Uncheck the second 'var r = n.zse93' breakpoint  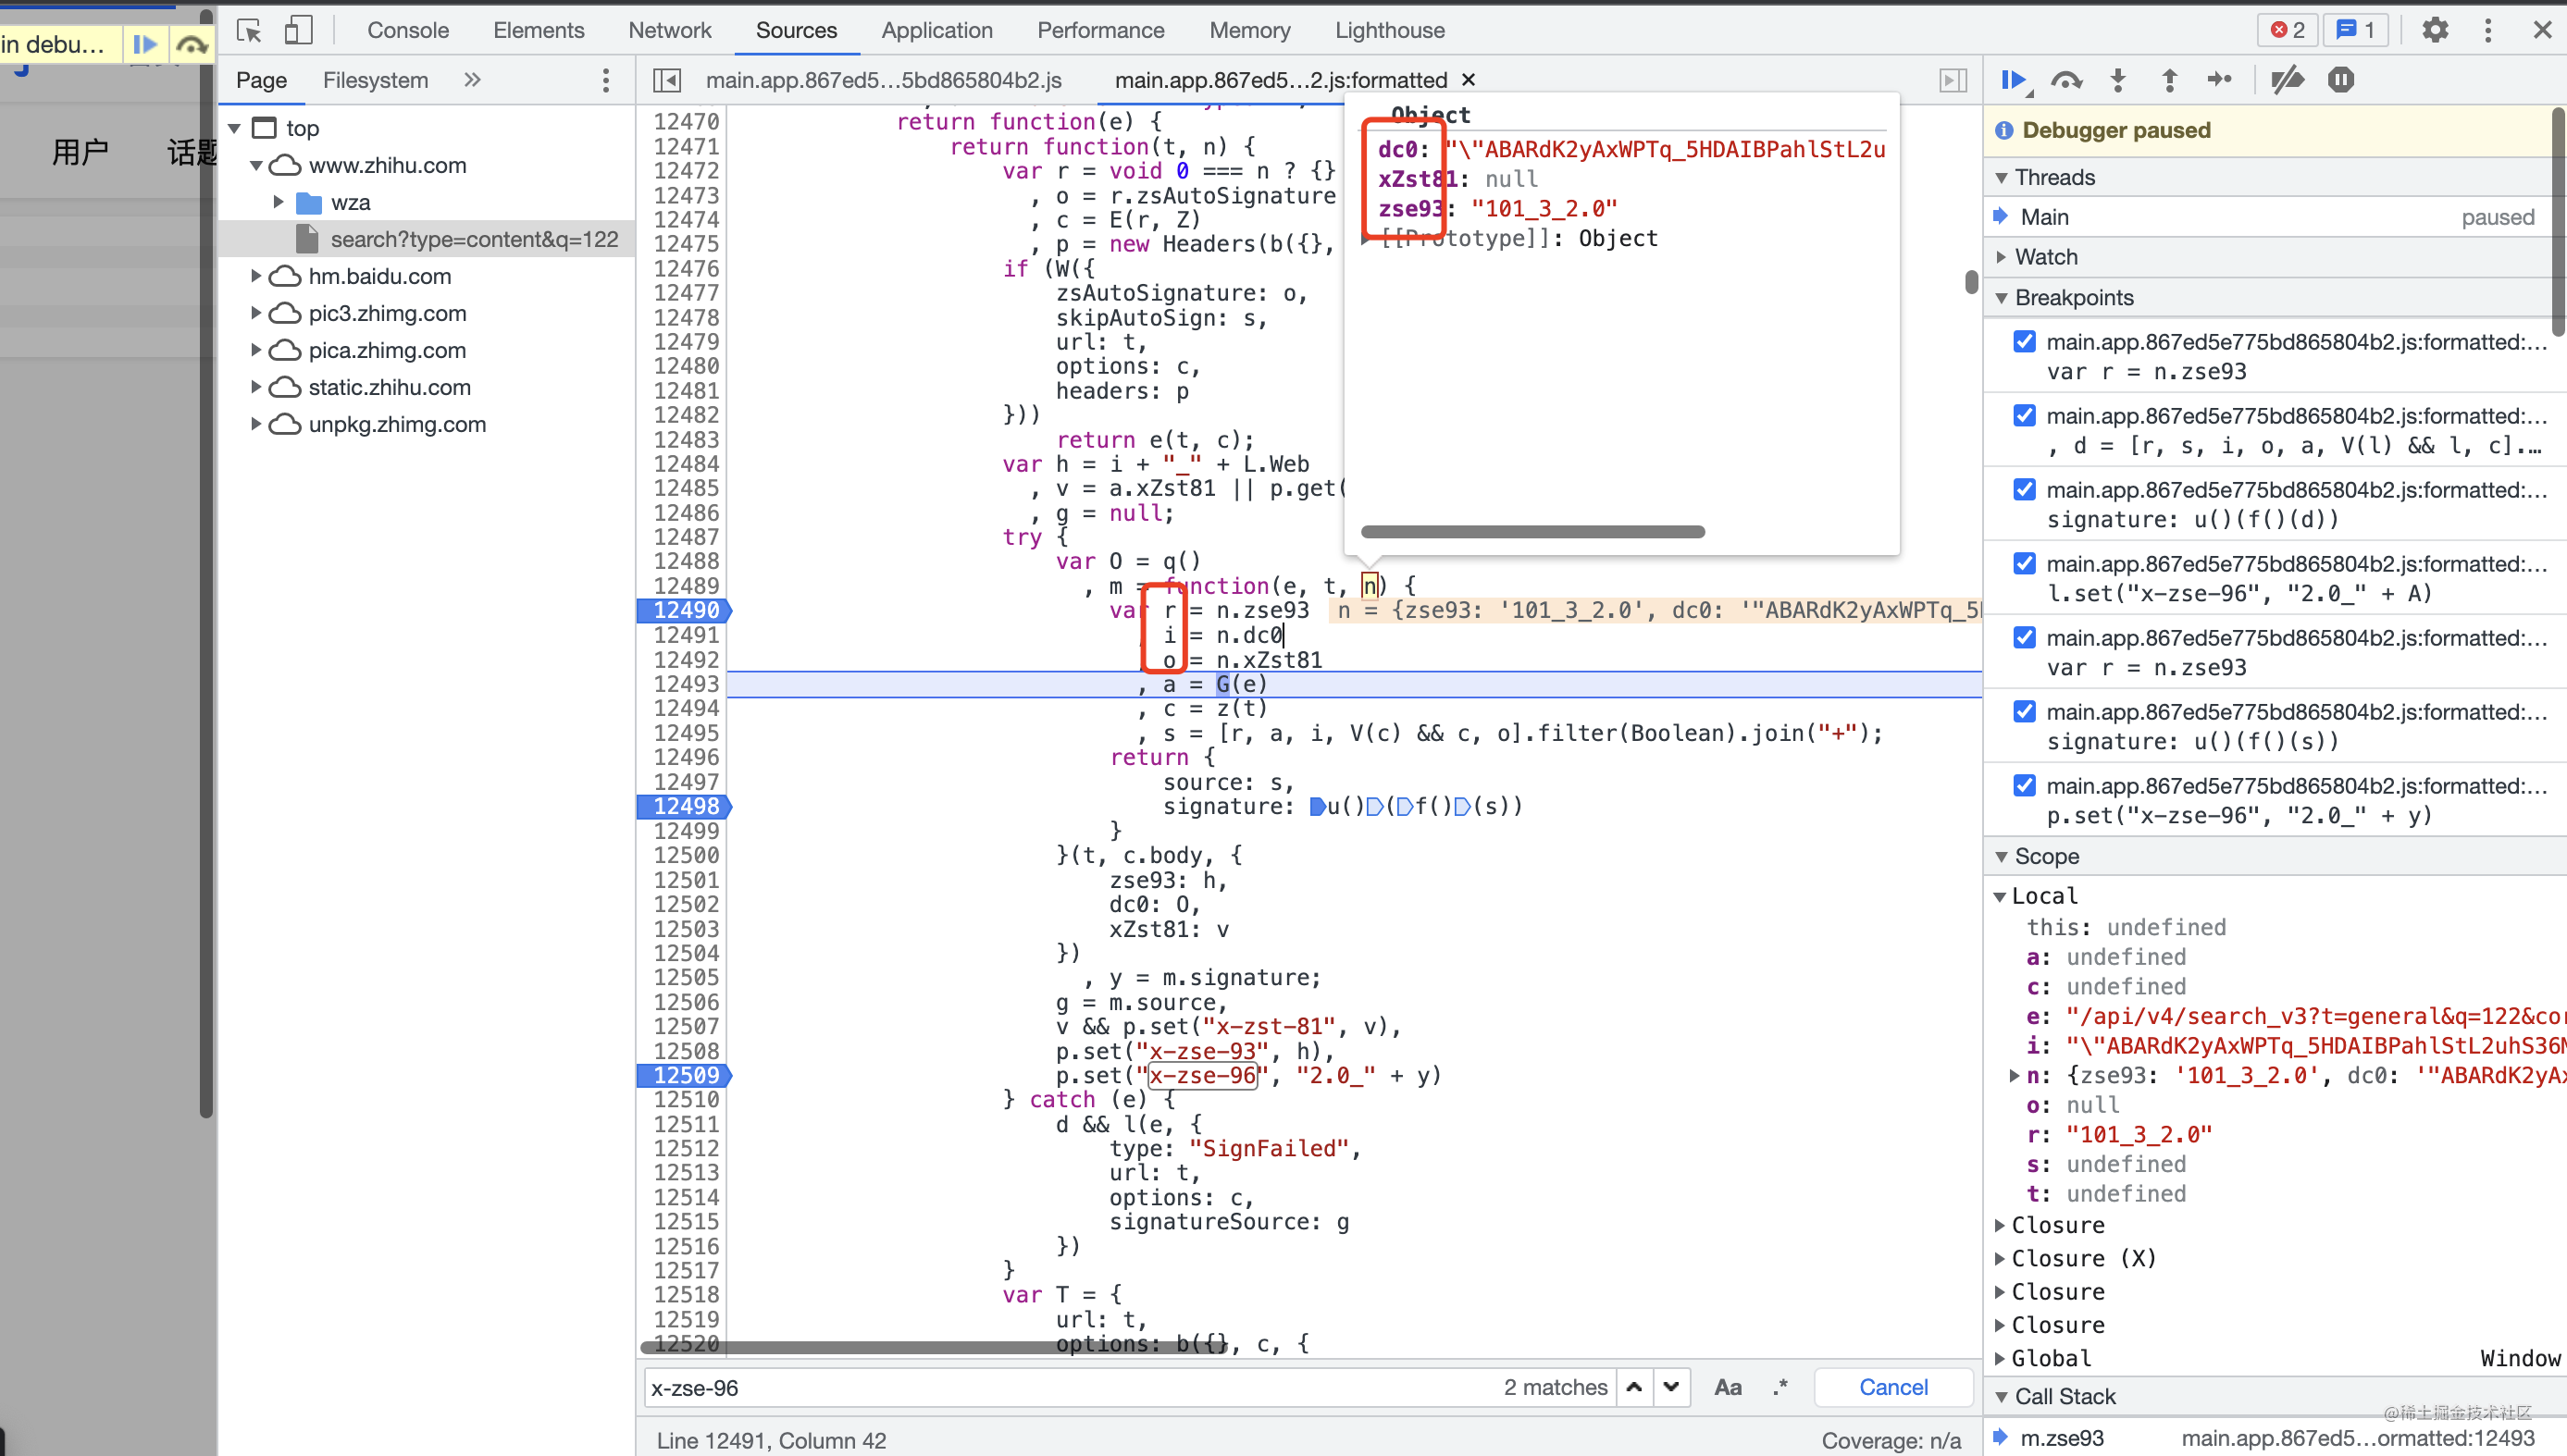click(2025, 638)
